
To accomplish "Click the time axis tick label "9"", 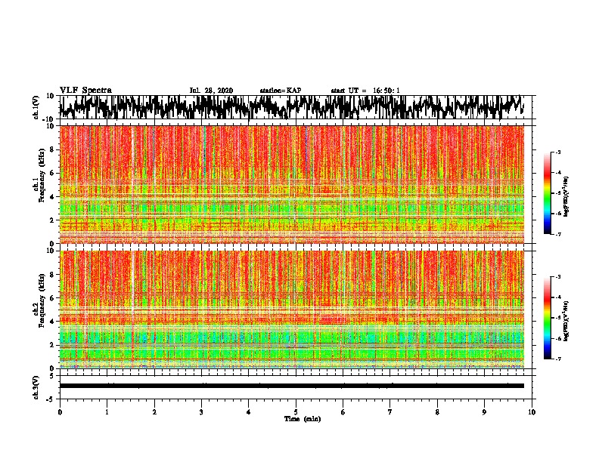I will (x=484, y=412).
